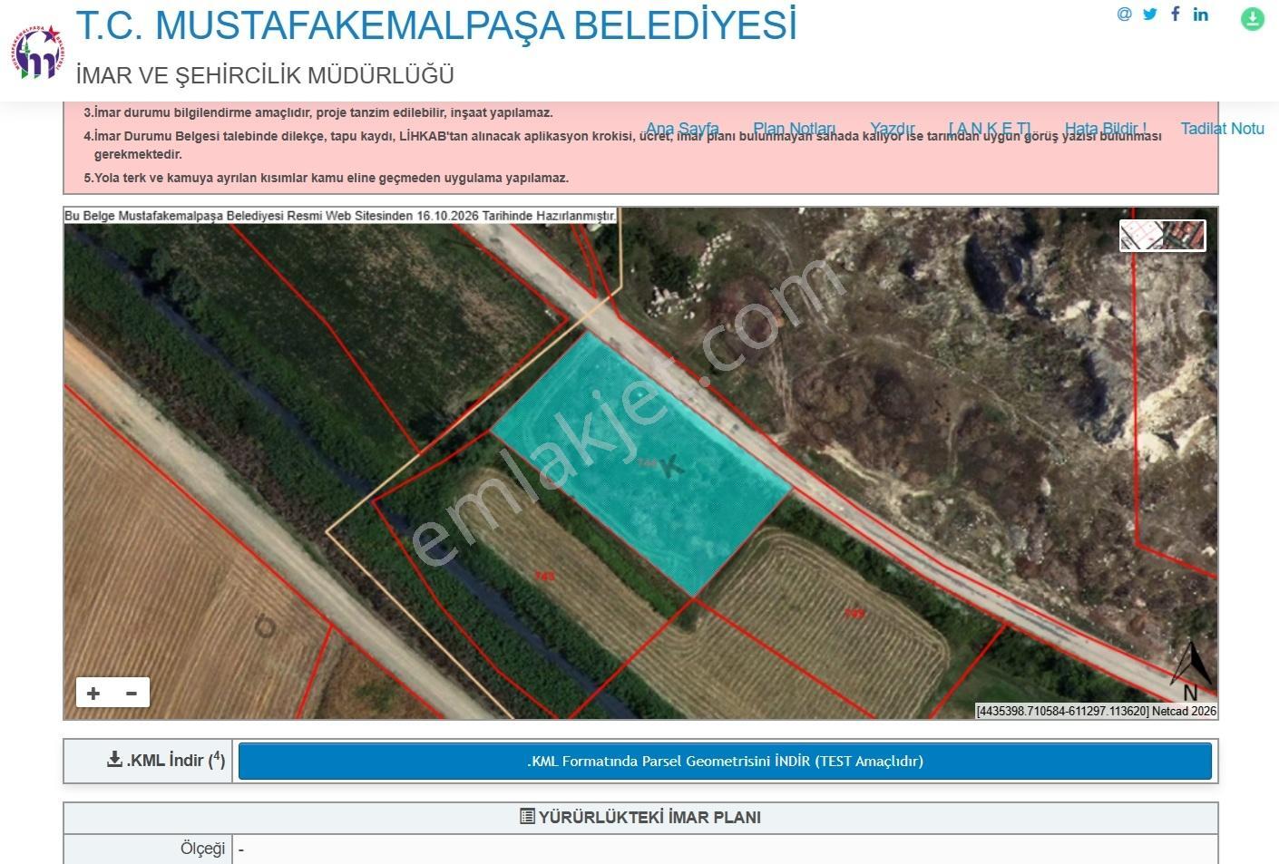Switch map base layer via thumbnail
The image size is (1279, 864).
point(1162,236)
